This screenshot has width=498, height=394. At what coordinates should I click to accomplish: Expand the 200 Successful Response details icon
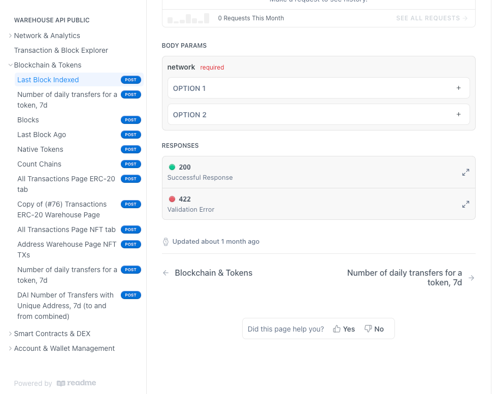click(465, 173)
